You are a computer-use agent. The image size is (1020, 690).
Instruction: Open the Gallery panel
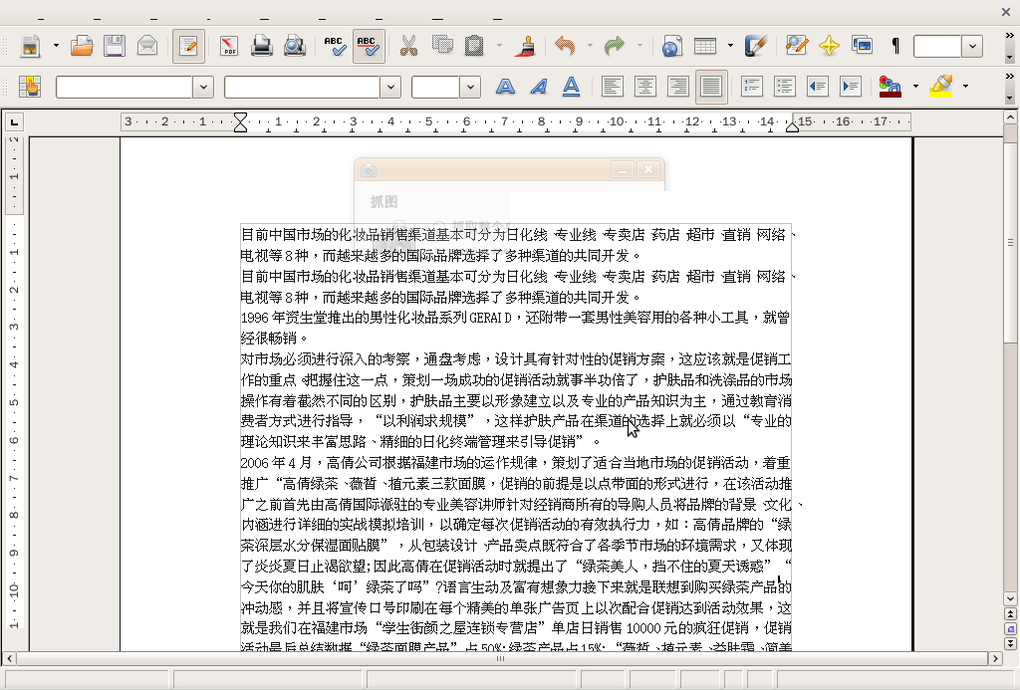[862, 46]
